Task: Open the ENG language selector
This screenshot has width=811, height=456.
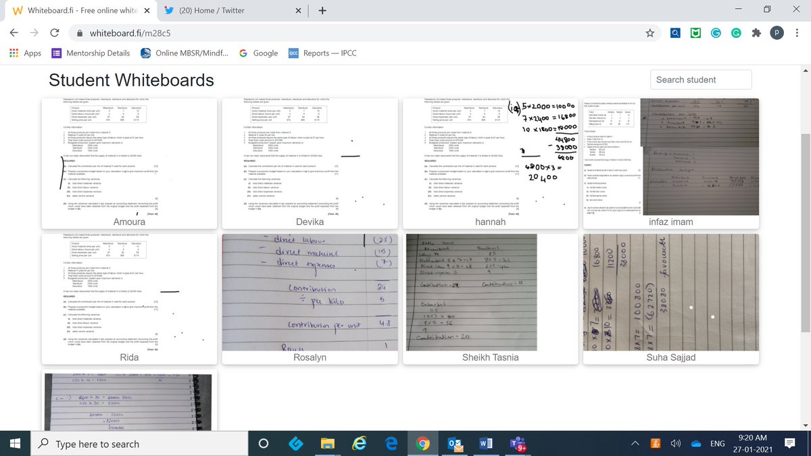Action: pyautogui.click(x=717, y=444)
